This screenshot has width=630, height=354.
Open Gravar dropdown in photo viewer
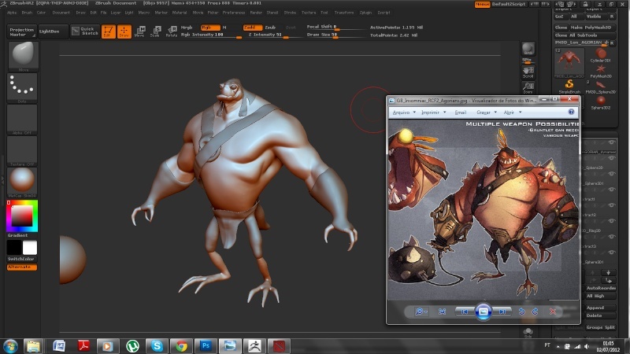487,112
